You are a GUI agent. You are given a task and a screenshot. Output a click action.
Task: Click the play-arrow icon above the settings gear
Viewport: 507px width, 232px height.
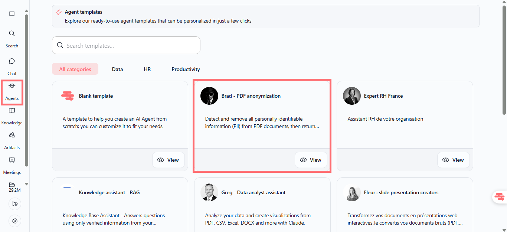click(x=15, y=204)
